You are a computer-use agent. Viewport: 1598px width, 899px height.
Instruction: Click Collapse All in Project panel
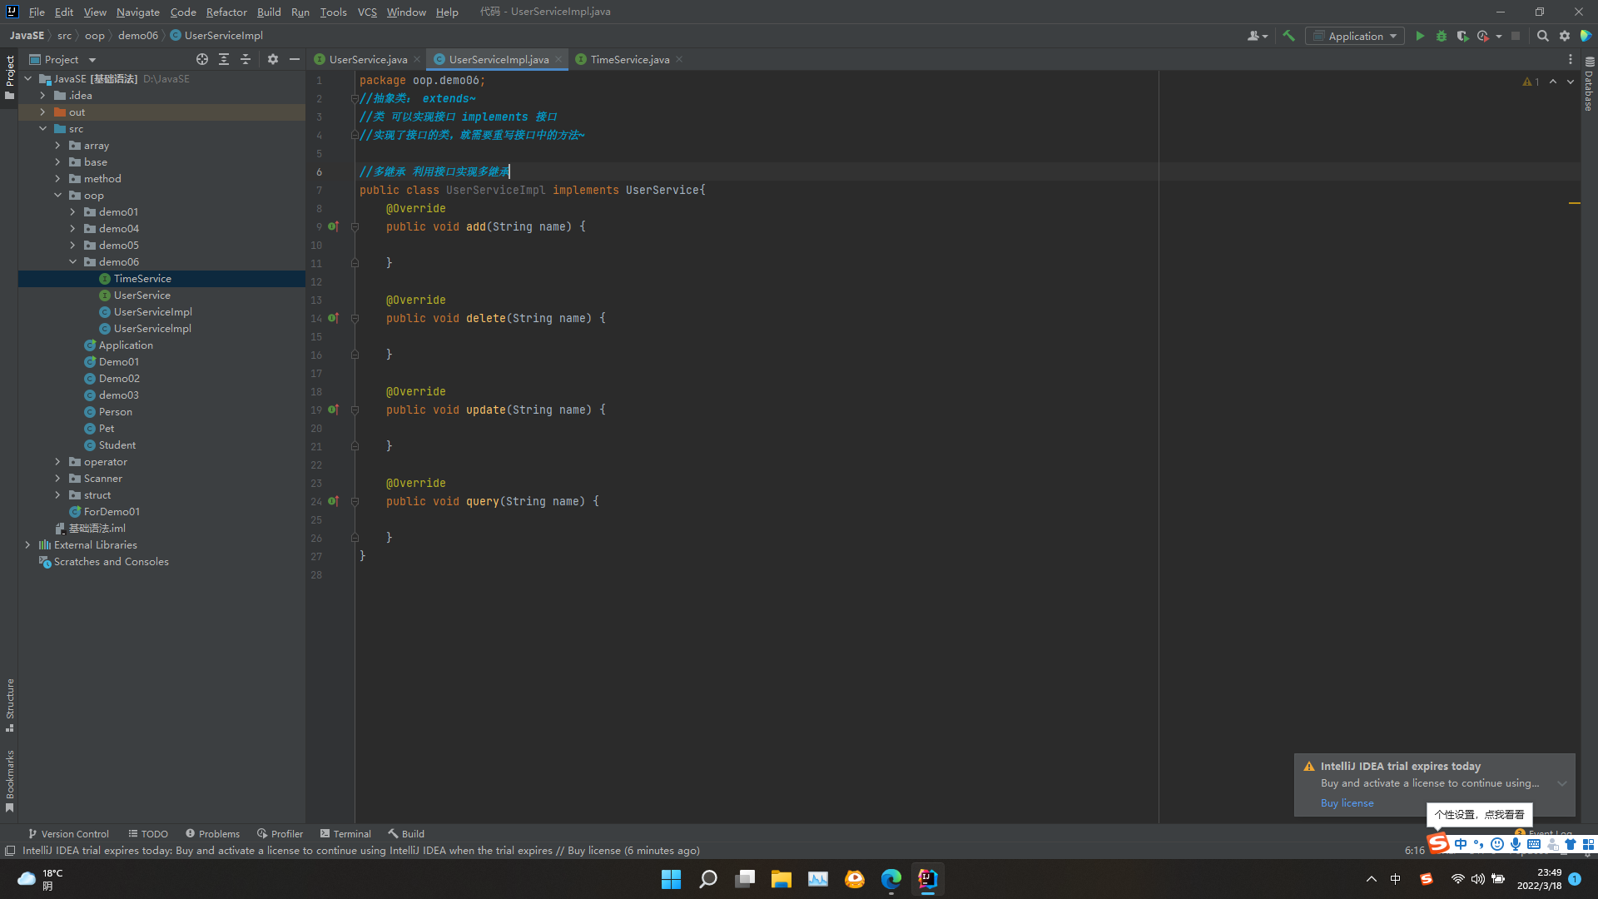(x=246, y=59)
